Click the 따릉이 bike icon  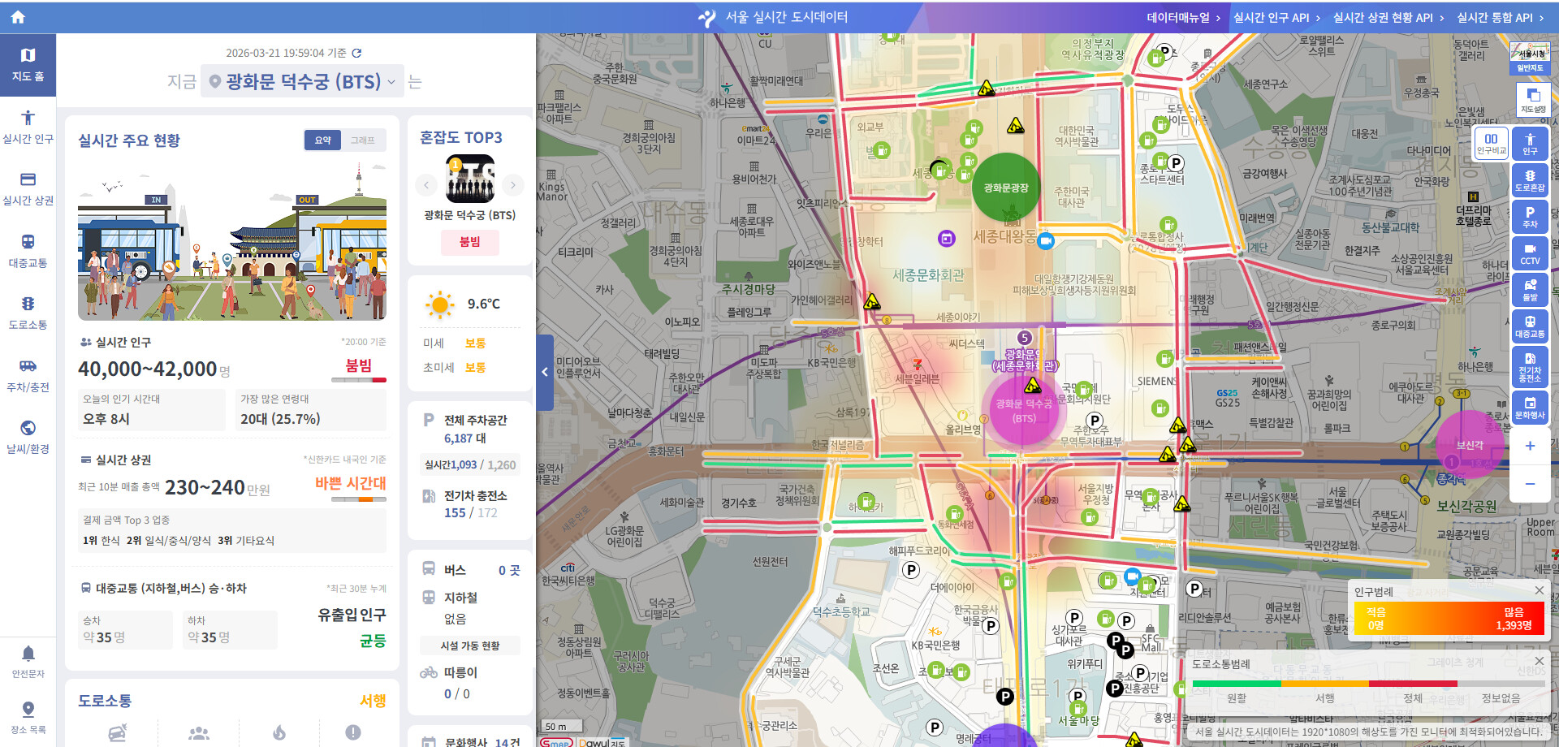point(429,672)
